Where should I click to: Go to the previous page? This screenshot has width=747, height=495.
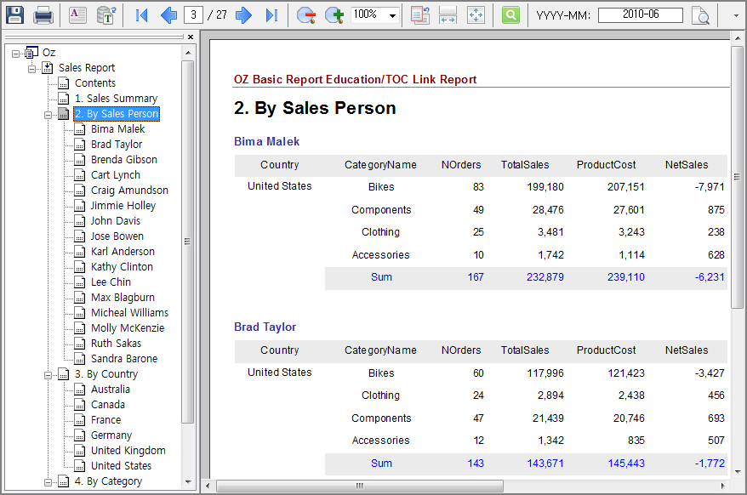pos(168,14)
